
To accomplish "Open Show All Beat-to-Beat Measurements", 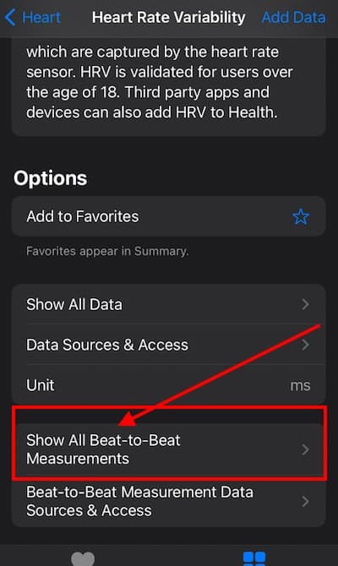I will click(x=169, y=449).
